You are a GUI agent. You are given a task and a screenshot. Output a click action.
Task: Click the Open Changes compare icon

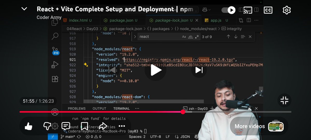click(241, 20)
